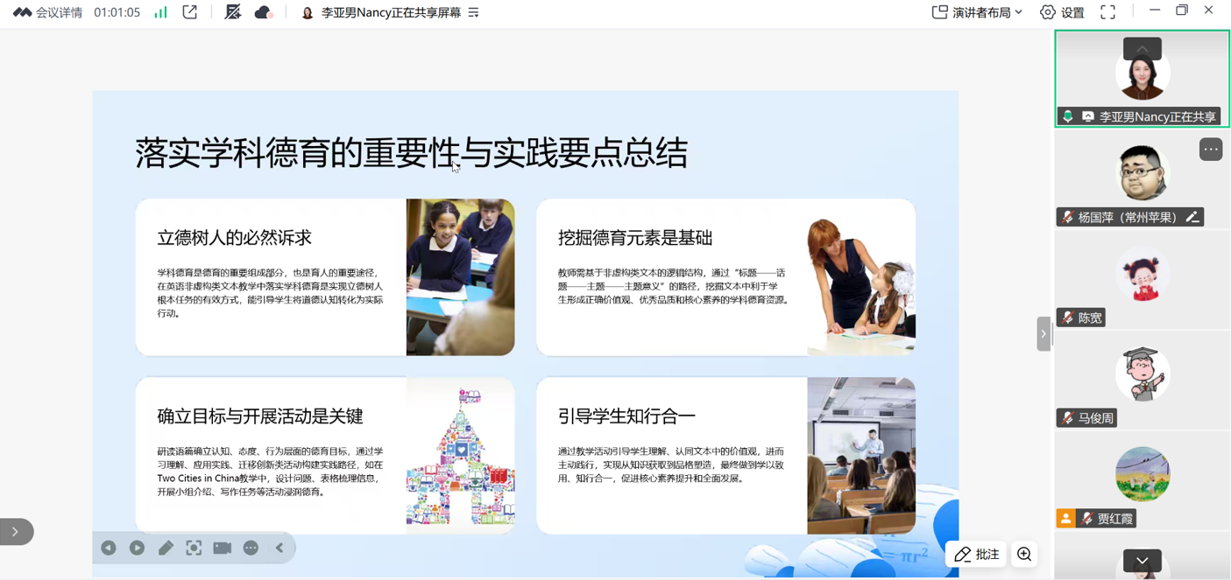This screenshot has height=580, width=1231.
Task: Enter full screen mode
Action: (1108, 12)
